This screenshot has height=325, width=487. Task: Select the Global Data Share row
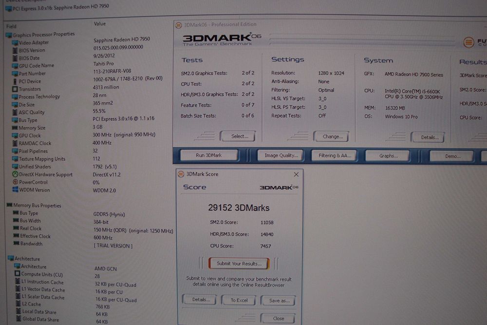click(62, 320)
